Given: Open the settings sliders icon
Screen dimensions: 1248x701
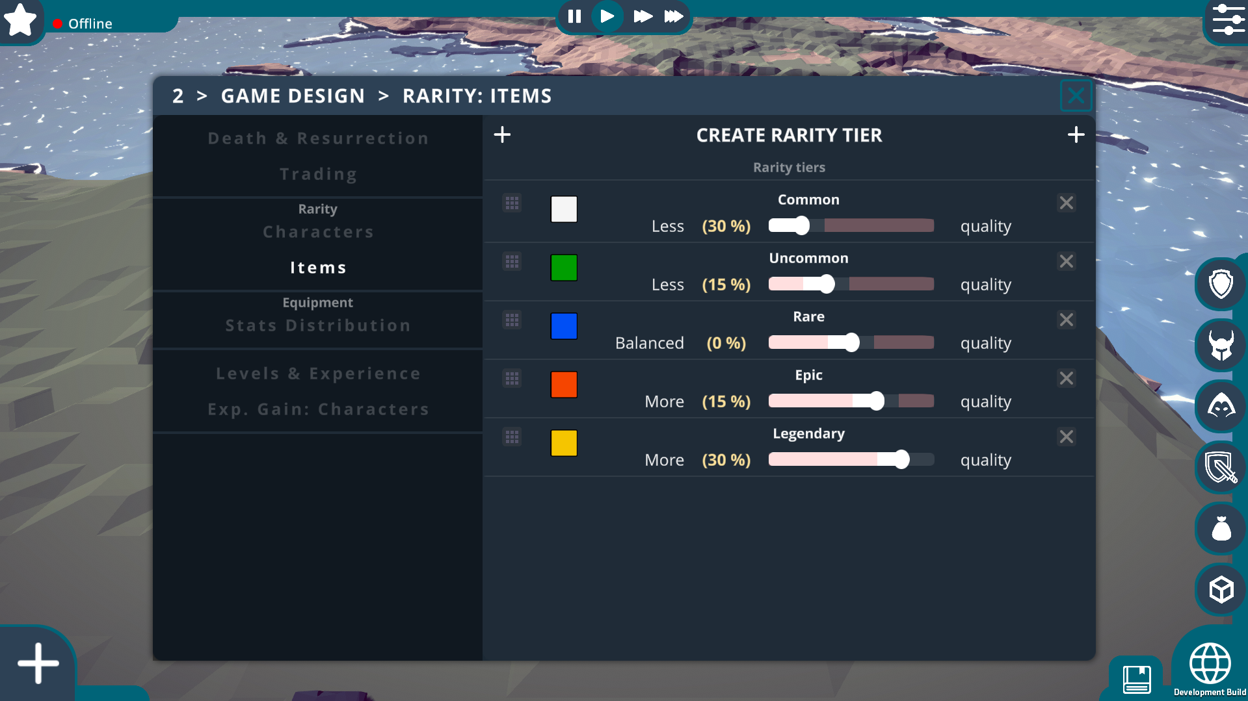Looking at the screenshot, I should coord(1227,20).
